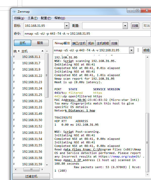Expand the 目标 target dropdown arrow
The image size is (151, 180).
(x=67, y=26)
